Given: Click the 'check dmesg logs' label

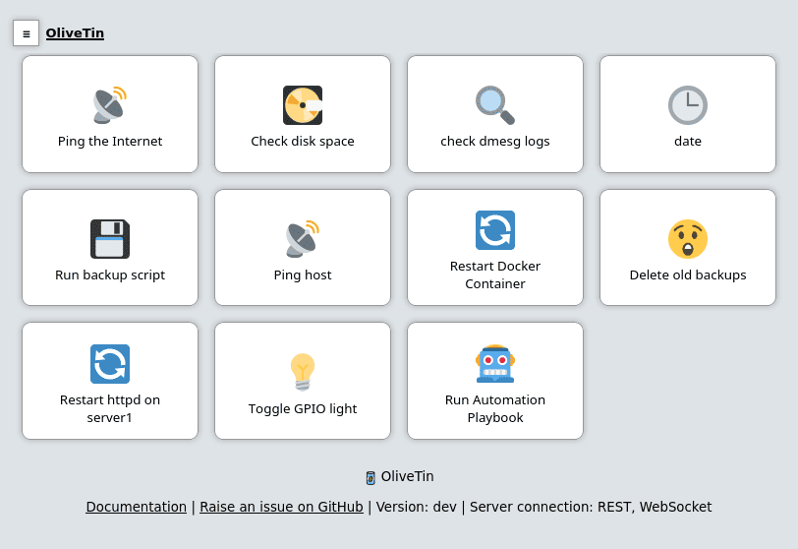Looking at the screenshot, I should click(x=495, y=141).
